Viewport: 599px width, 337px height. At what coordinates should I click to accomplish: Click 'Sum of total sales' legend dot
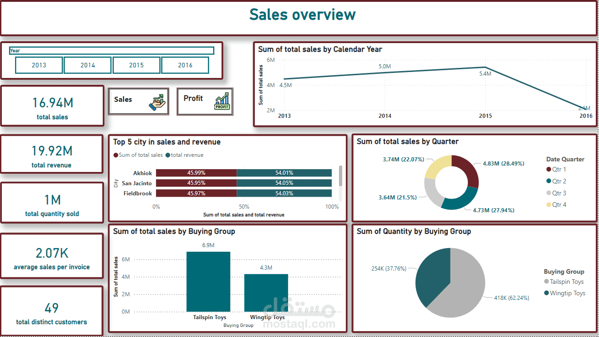coord(116,155)
